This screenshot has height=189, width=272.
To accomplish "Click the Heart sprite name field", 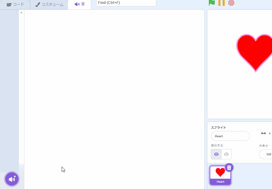I will [x=230, y=136].
